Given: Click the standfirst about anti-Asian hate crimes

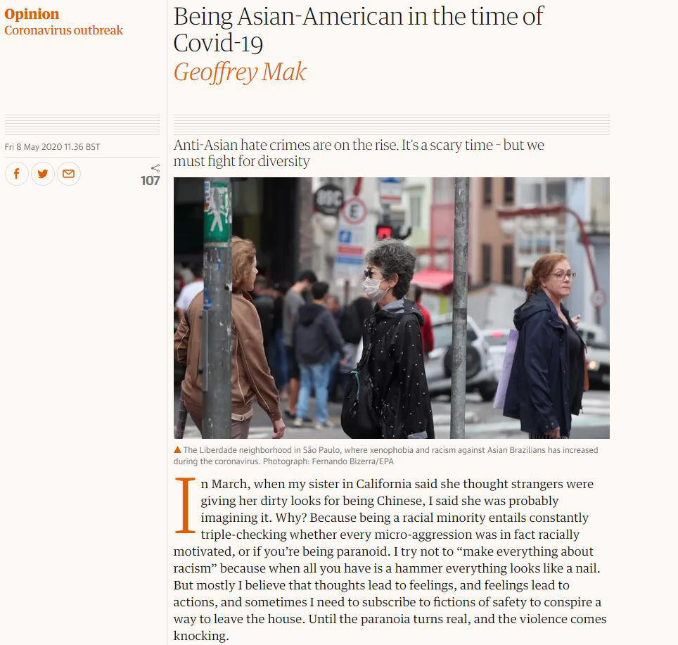Looking at the screenshot, I should pos(359,153).
